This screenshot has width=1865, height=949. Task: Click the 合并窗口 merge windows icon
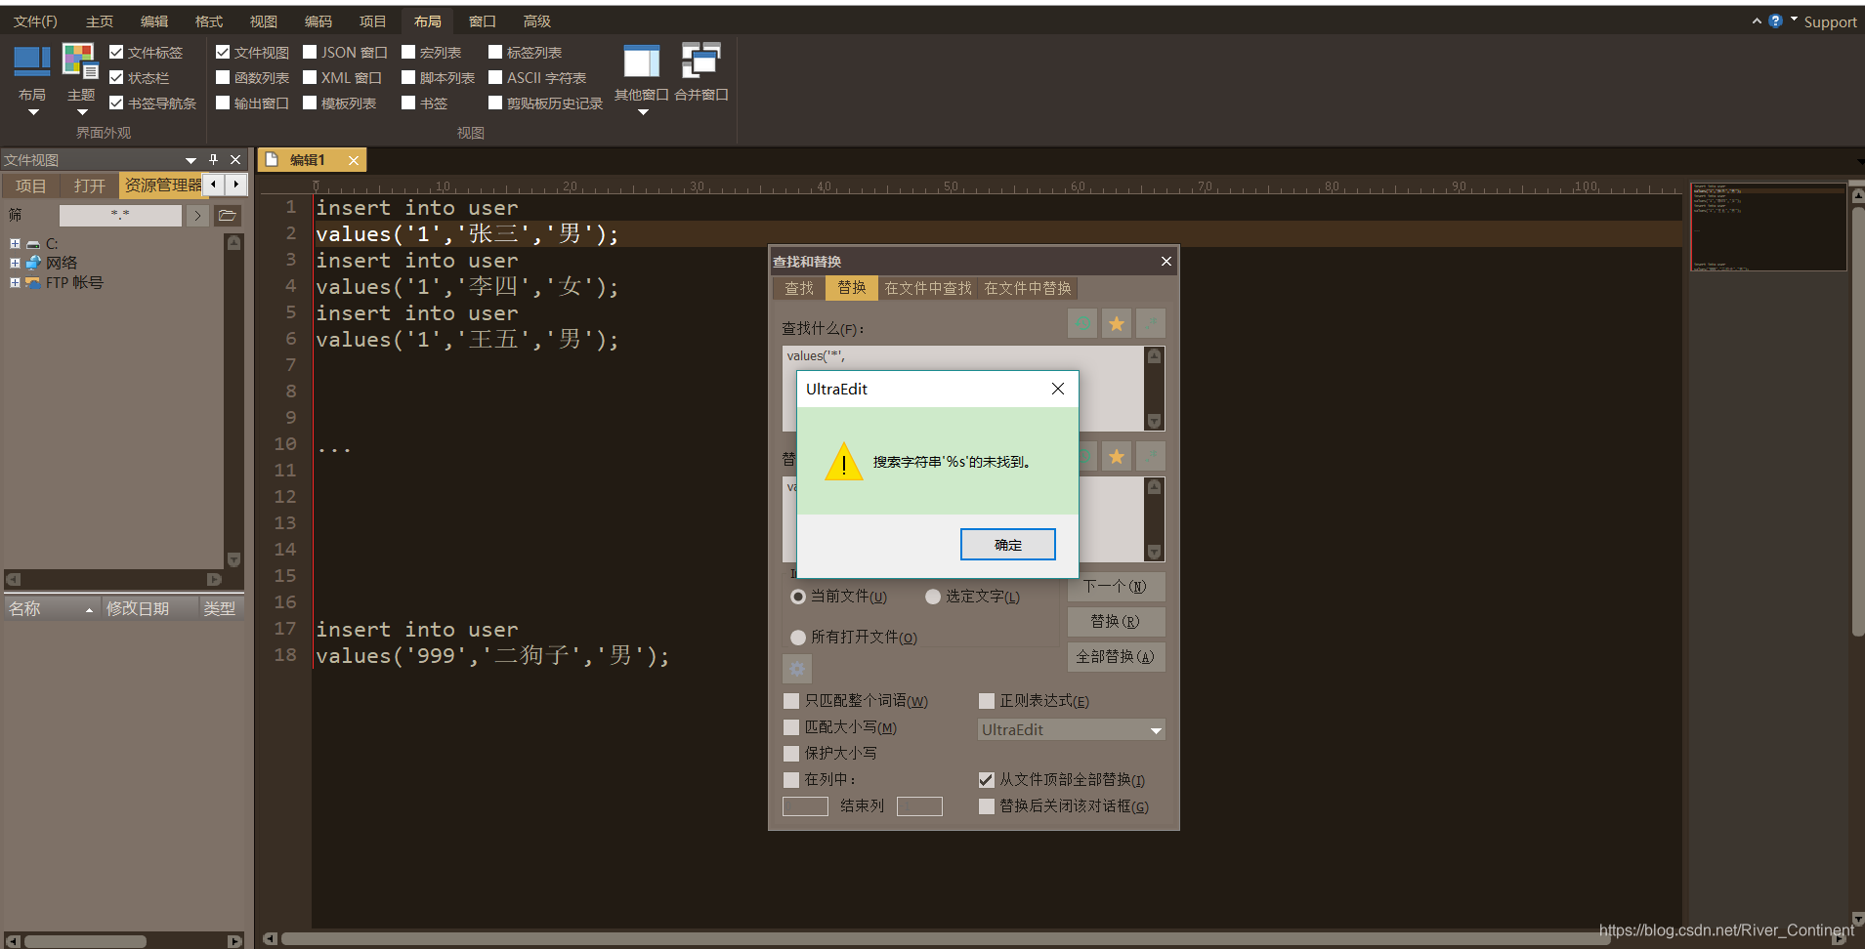tap(701, 62)
